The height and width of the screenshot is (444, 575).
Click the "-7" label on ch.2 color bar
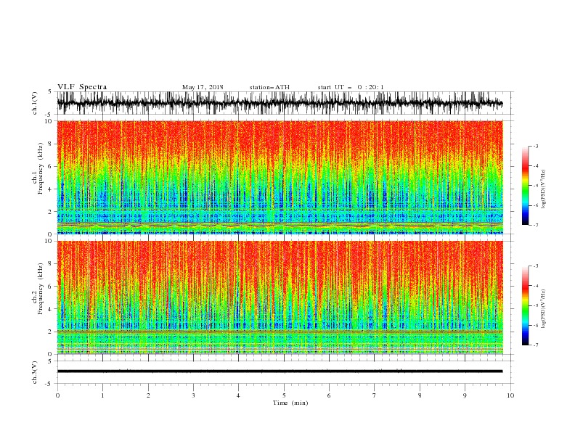pos(536,345)
